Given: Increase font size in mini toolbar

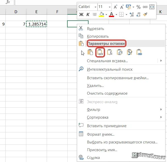Looking at the screenshot, I should pyautogui.click(x=115, y=7).
